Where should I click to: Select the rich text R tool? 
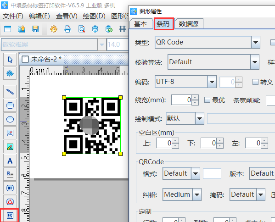click(10, 174)
